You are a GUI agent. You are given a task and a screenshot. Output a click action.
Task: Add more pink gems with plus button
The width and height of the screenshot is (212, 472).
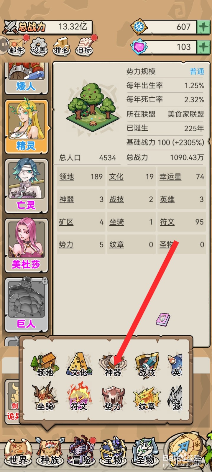pyautogui.click(x=204, y=47)
